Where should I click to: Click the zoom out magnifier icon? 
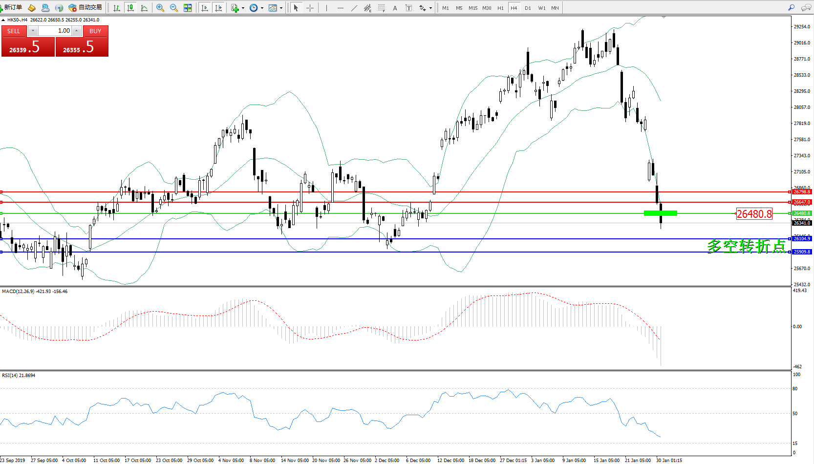tap(173, 8)
